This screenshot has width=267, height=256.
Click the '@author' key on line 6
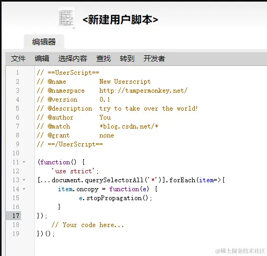click(x=61, y=117)
